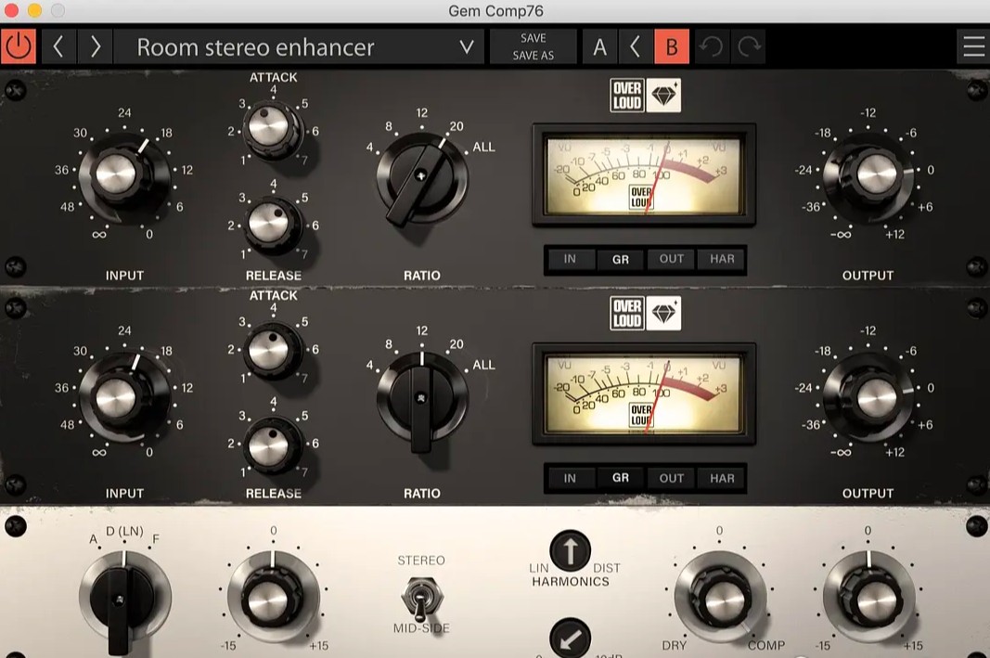Click the copy A to B arrow
This screenshot has width=990, height=658.
point(636,46)
